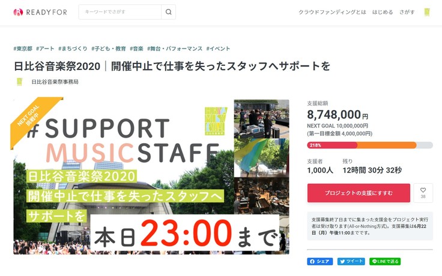Open the さがす menu item

[407, 12]
